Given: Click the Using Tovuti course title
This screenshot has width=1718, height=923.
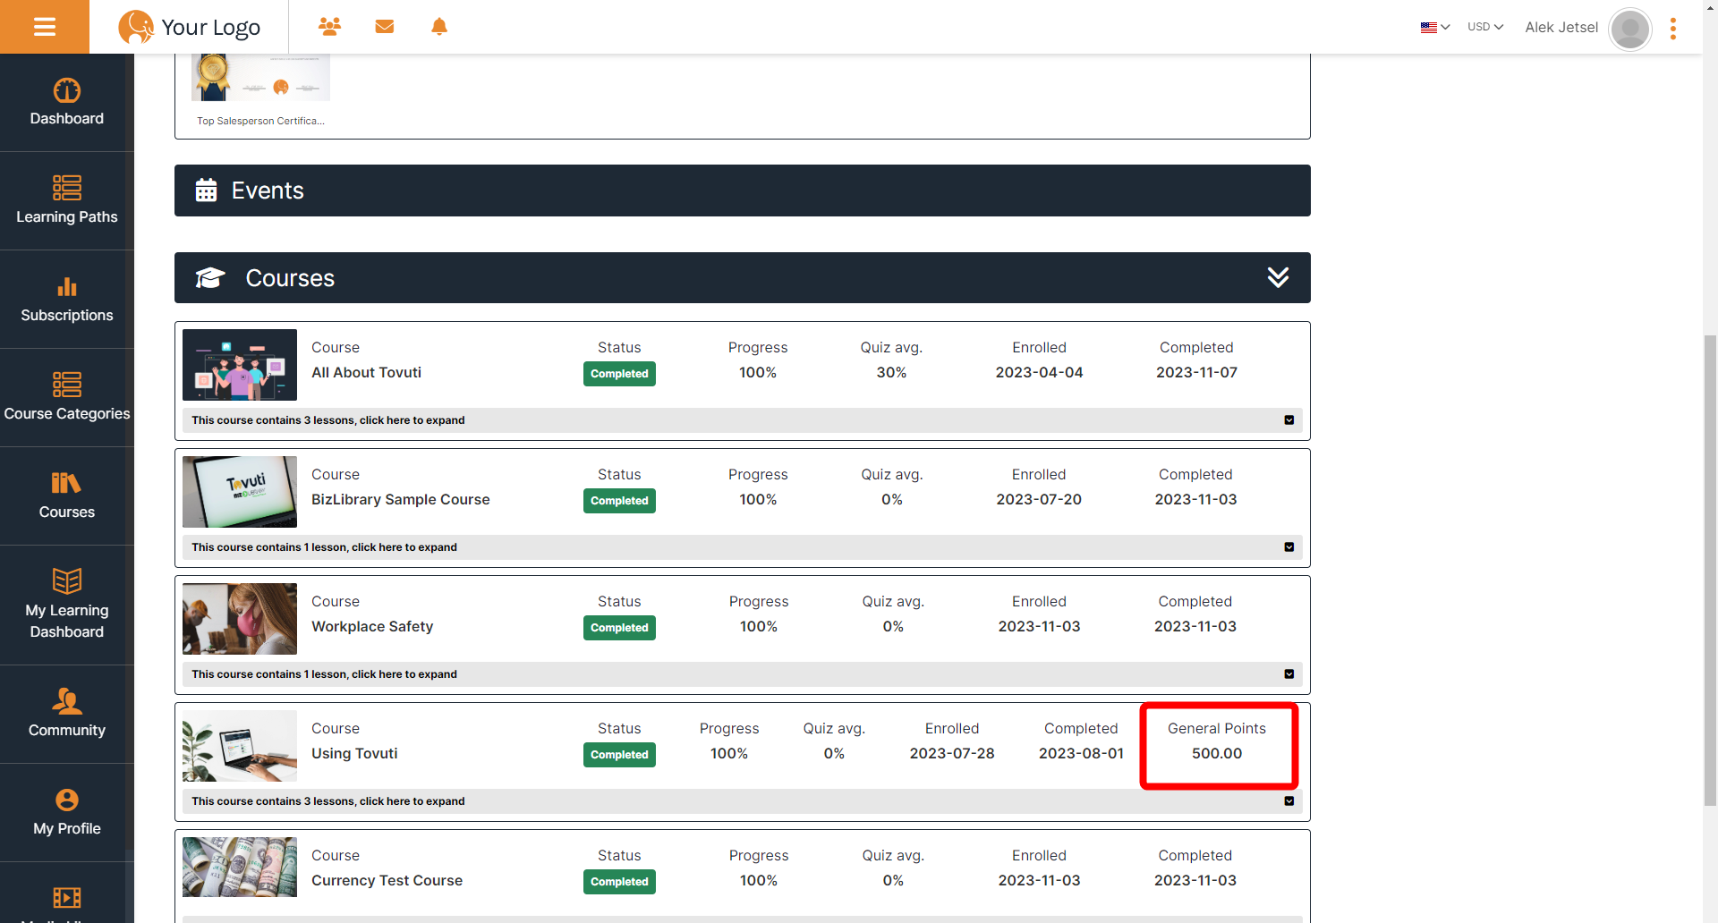Looking at the screenshot, I should point(354,753).
